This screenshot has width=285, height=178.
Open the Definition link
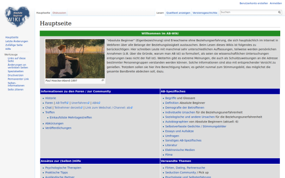coord(172,103)
